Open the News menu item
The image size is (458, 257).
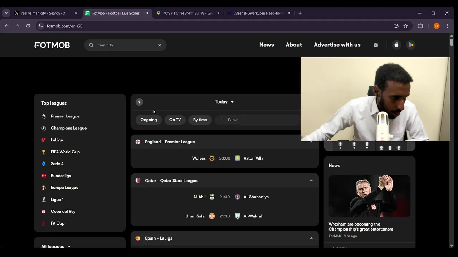[267, 45]
